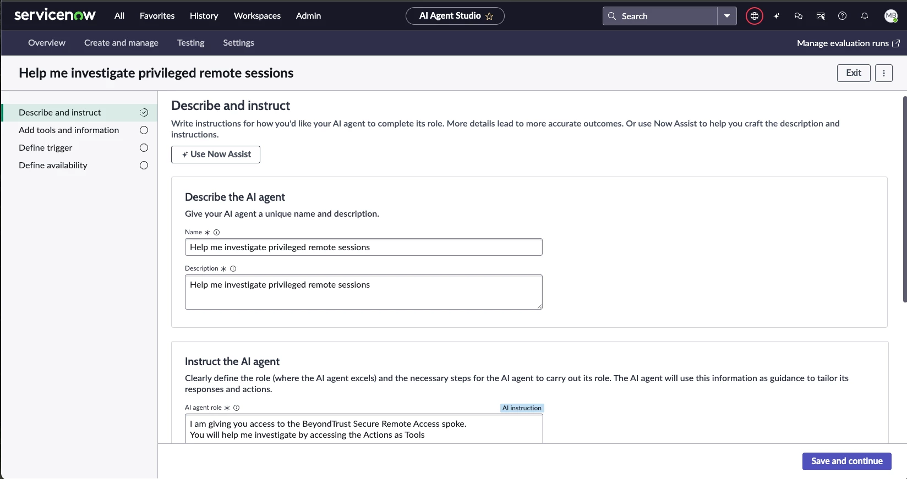The height and width of the screenshot is (479, 907).
Task: Open the Favorites menu
Action: tap(157, 16)
